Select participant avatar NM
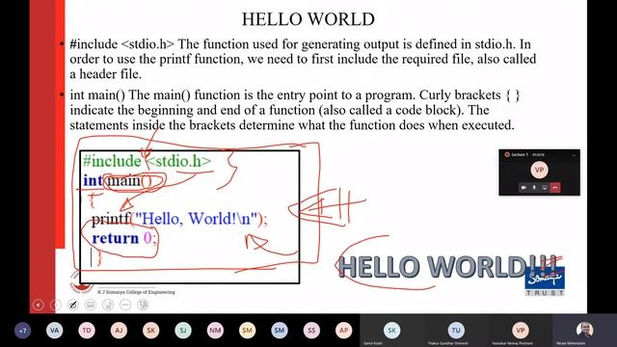 [x=215, y=331]
